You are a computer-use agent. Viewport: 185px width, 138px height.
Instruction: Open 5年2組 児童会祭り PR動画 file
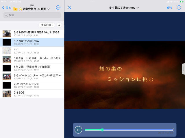coord(32,68)
